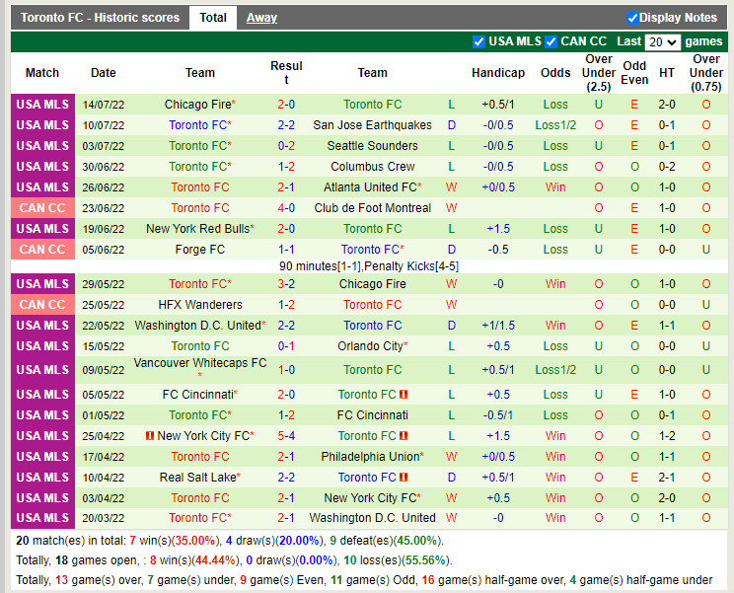Open Vancouver Whitecaps FC team link
Screen dimensions: 734x593
coord(200,363)
